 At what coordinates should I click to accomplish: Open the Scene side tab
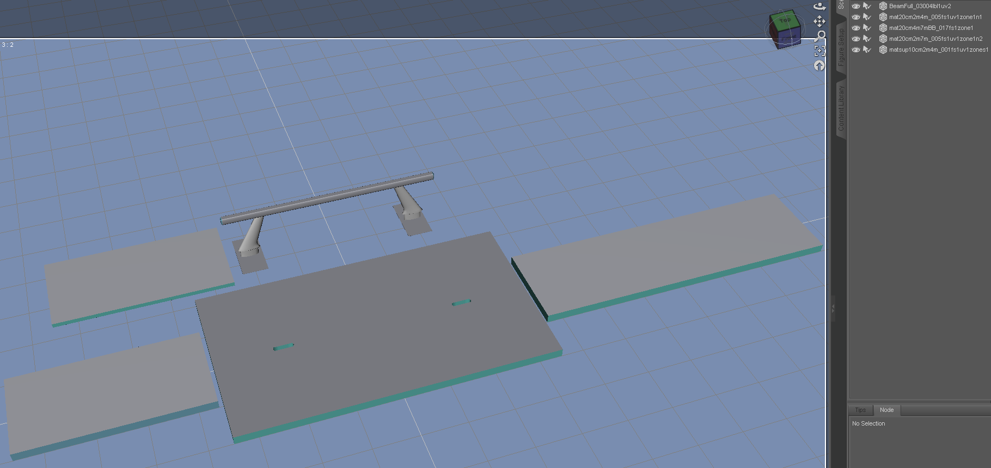[841, 5]
